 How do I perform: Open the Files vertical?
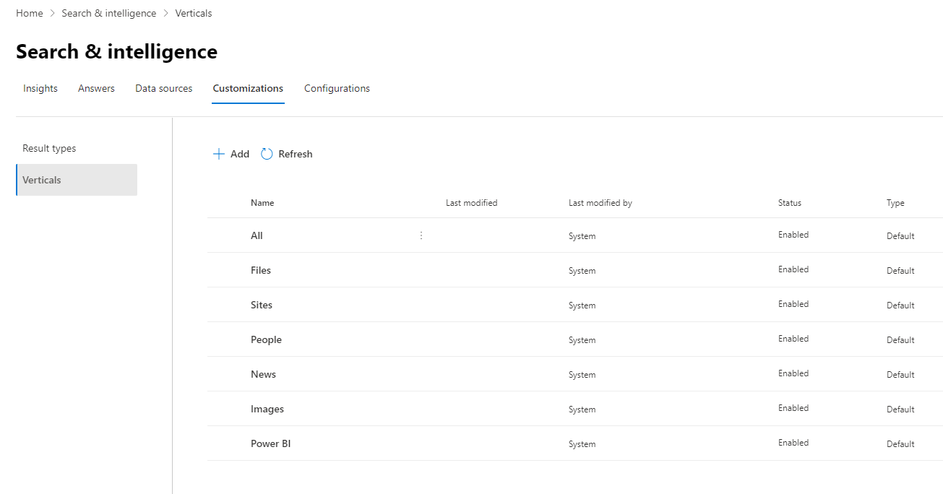pos(260,270)
